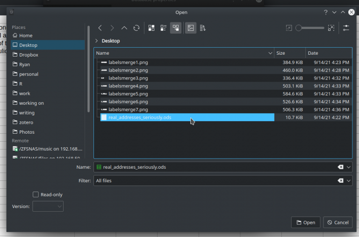359x237 pixels.
Task: Reload the folder contents
Action: click(136, 28)
